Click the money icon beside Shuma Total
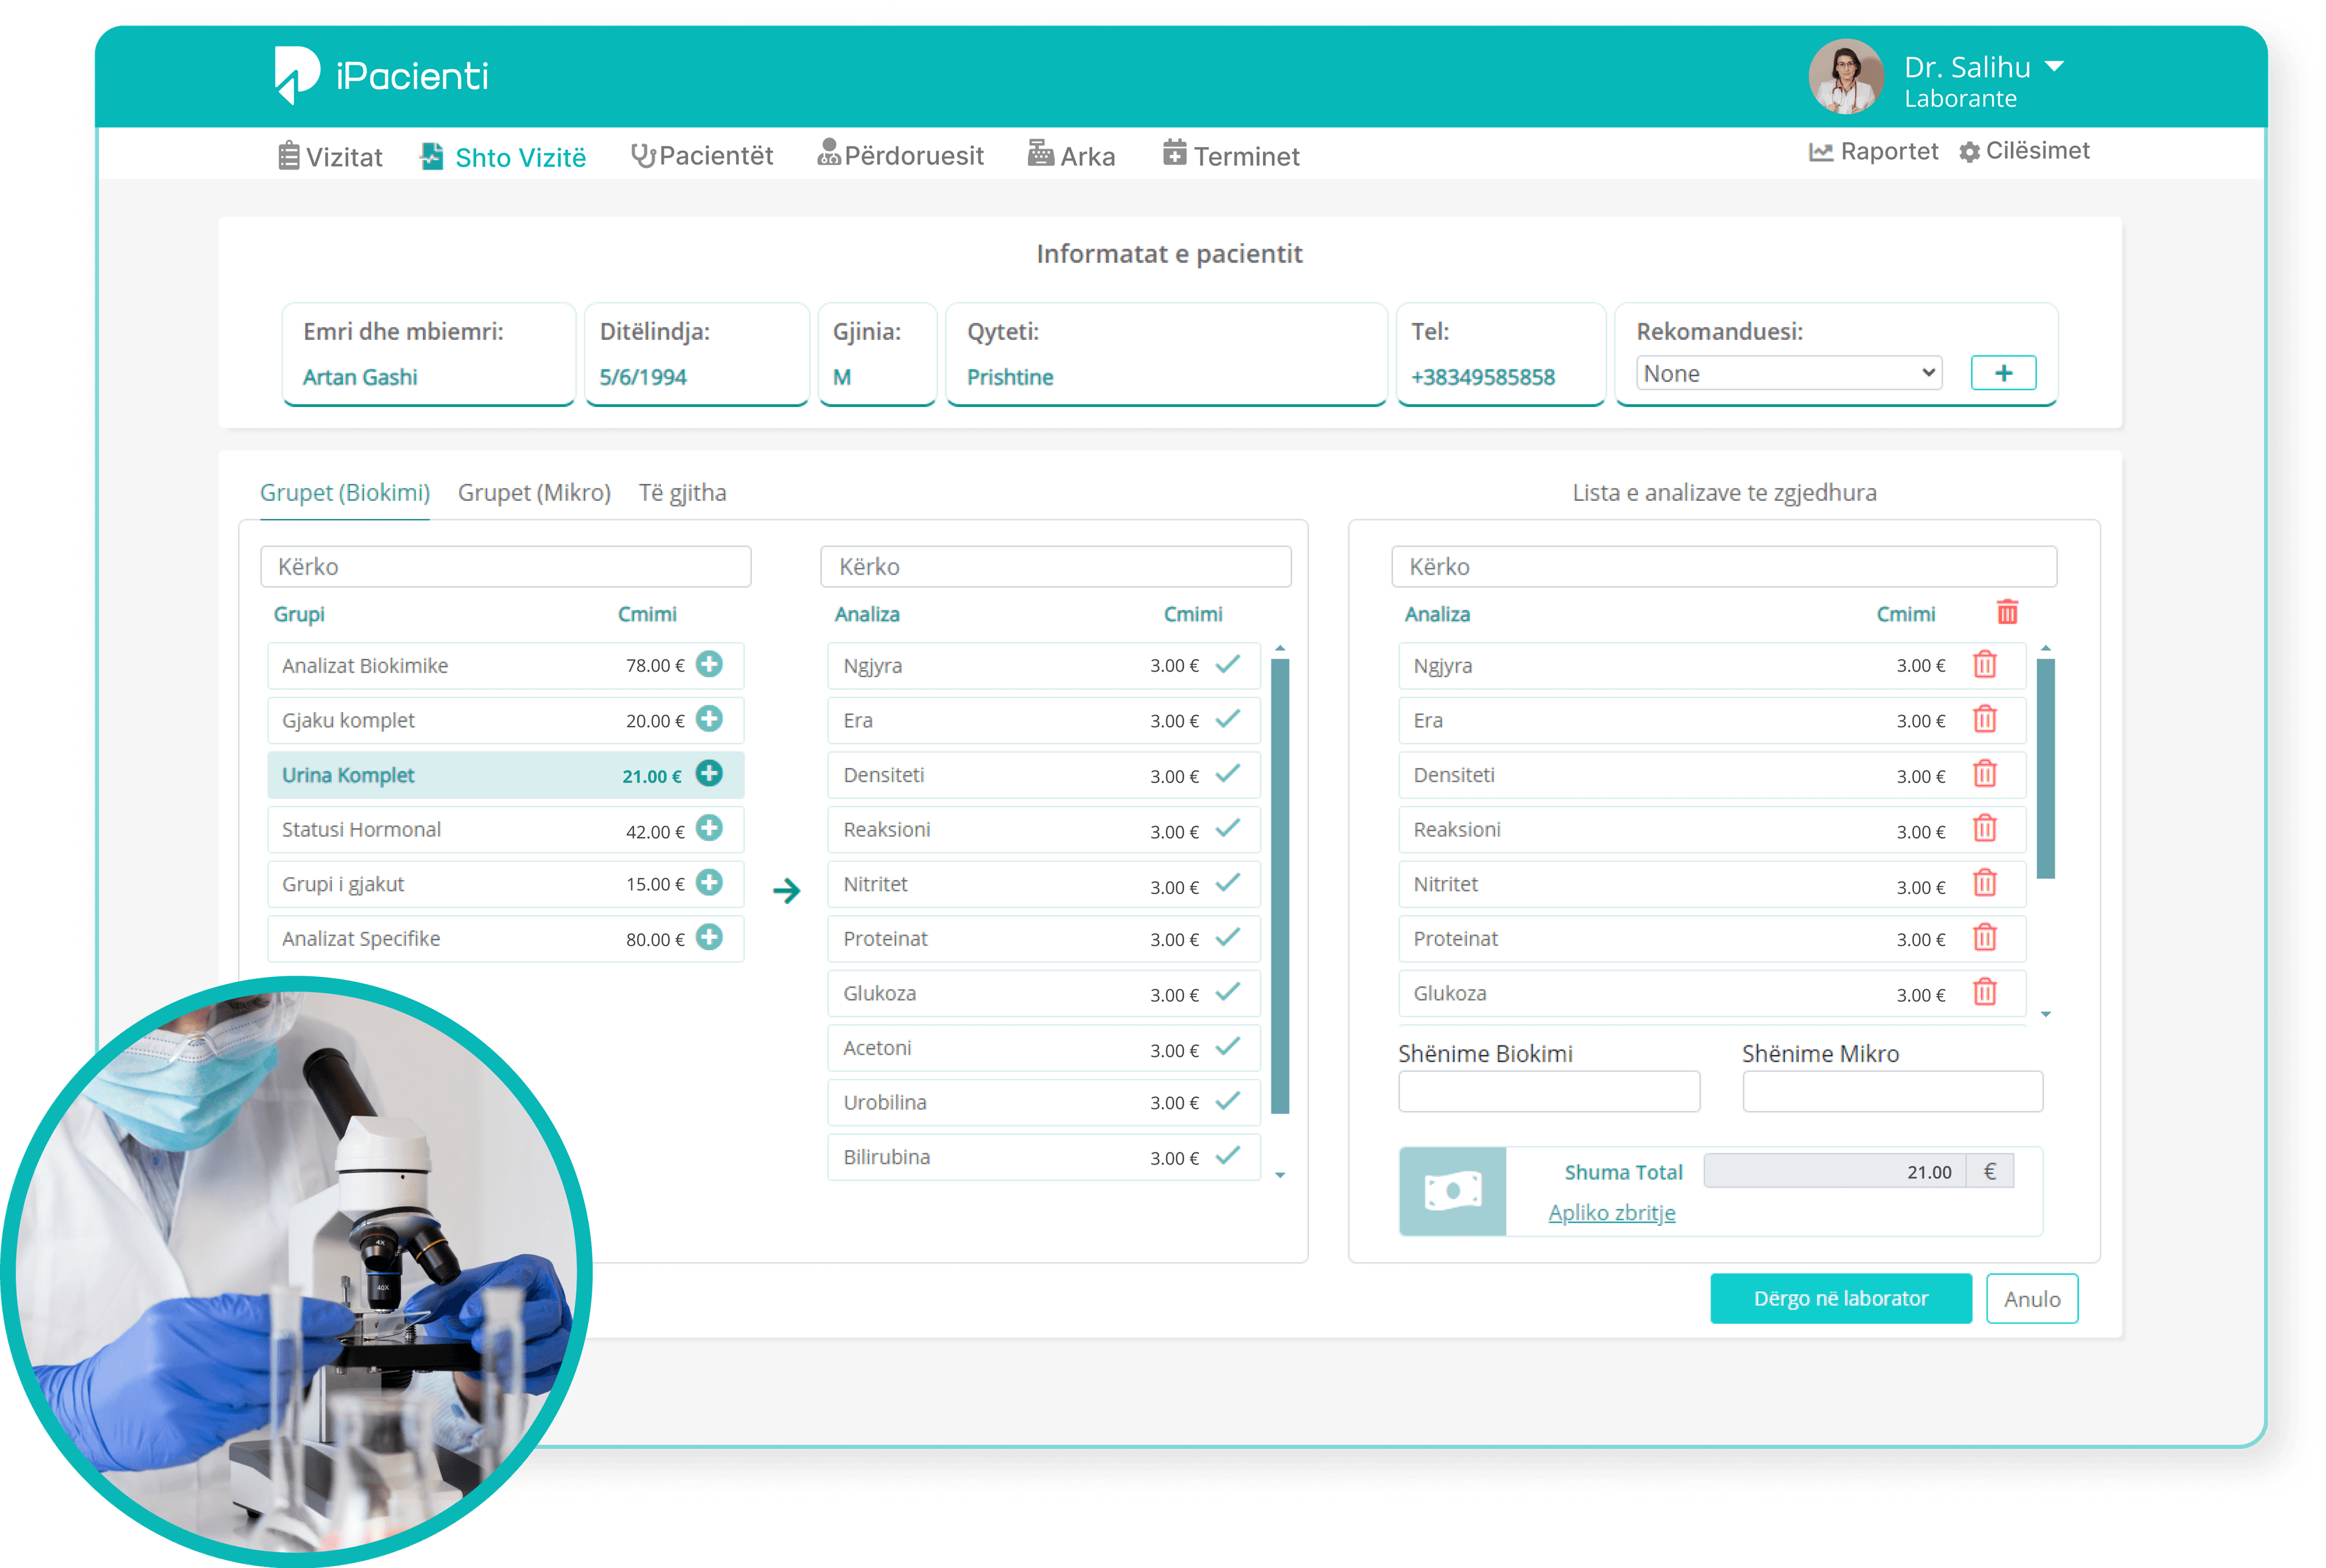The image size is (2326, 1568). pyautogui.click(x=1452, y=1191)
